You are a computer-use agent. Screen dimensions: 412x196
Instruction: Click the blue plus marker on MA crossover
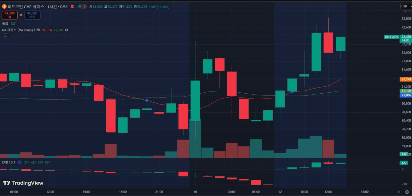pyautogui.click(x=147, y=100)
